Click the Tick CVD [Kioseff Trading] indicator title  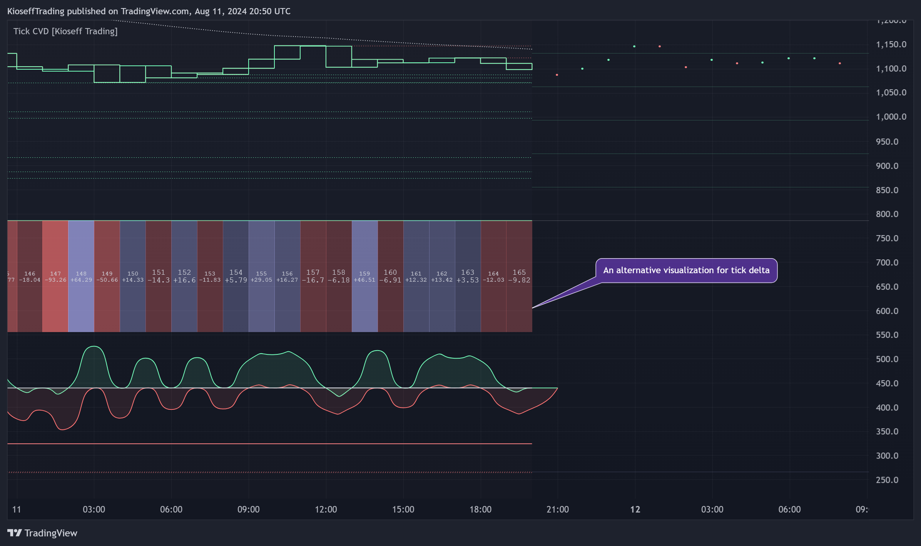[x=65, y=31]
